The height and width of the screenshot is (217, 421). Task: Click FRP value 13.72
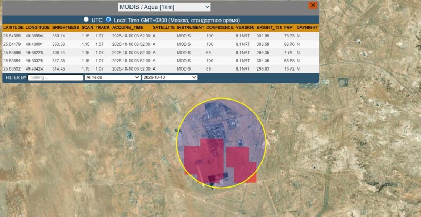[289, 69]
